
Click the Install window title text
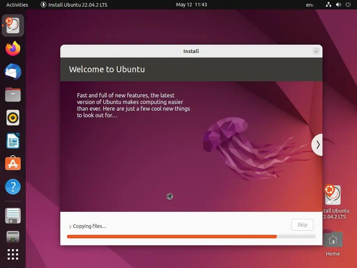[x=191, y=51]
